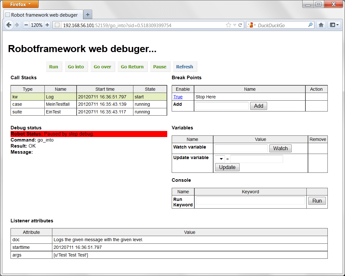Image resolution: width=345 pixels, height=276 pixels.
Task: Toggle the 'Stop Here' breakpoint True link
Action: pyautogui.click(x=178, y=97)
